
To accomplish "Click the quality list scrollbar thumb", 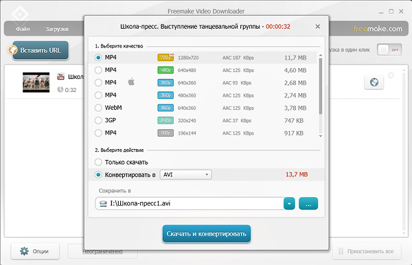I will coord(320,86).
